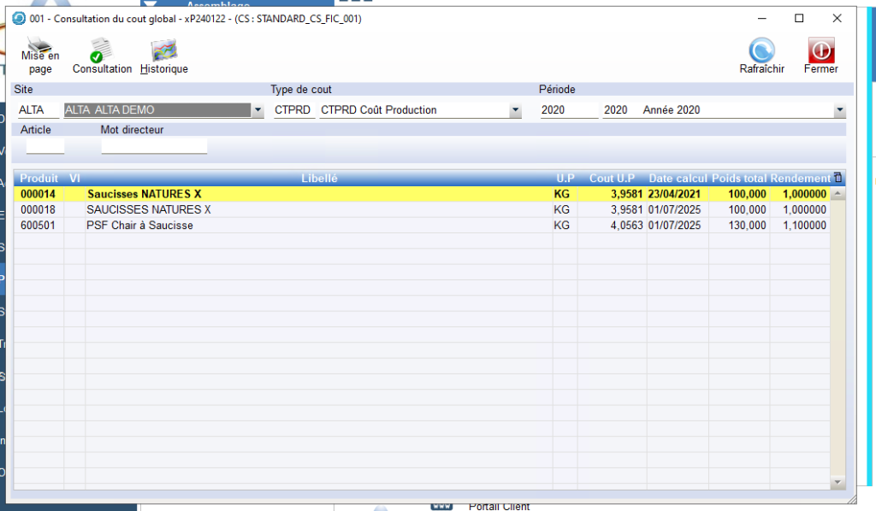Select row 000018 SAUCISSES NATURES X
Viewport: 876px width, 511px height.
148,209
